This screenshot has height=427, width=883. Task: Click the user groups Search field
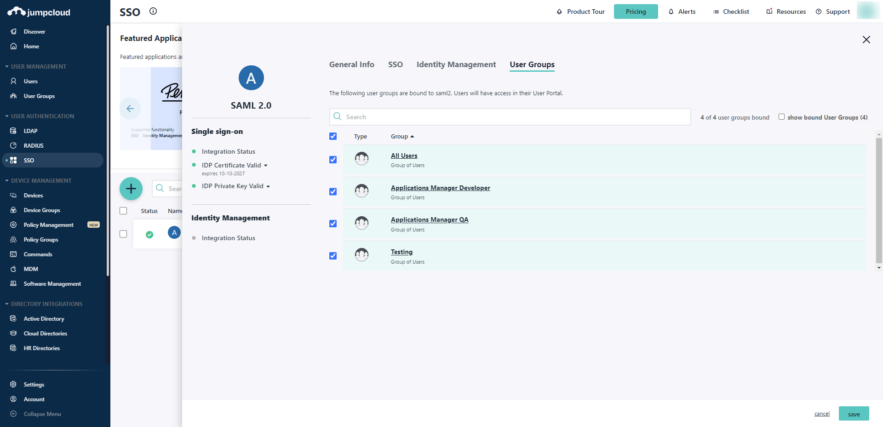point(510,117)
